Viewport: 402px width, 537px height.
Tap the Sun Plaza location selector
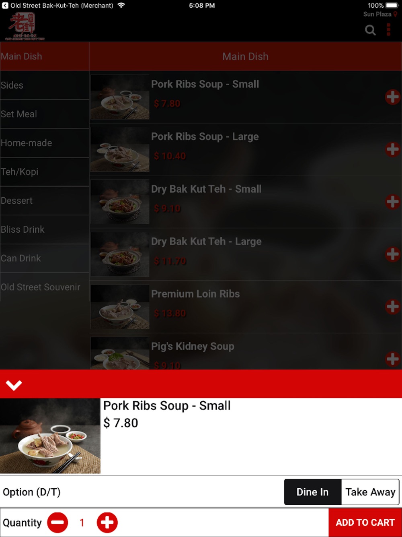(380, 14)
